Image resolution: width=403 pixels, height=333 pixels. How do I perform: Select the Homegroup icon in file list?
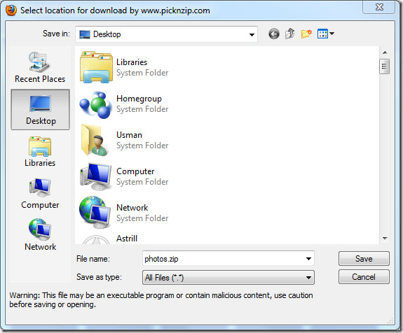[x=95, y=105]
